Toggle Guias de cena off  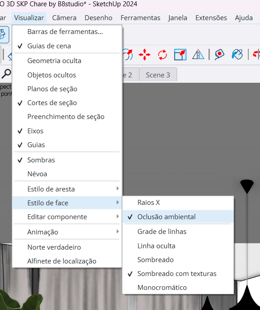point(67,46)
